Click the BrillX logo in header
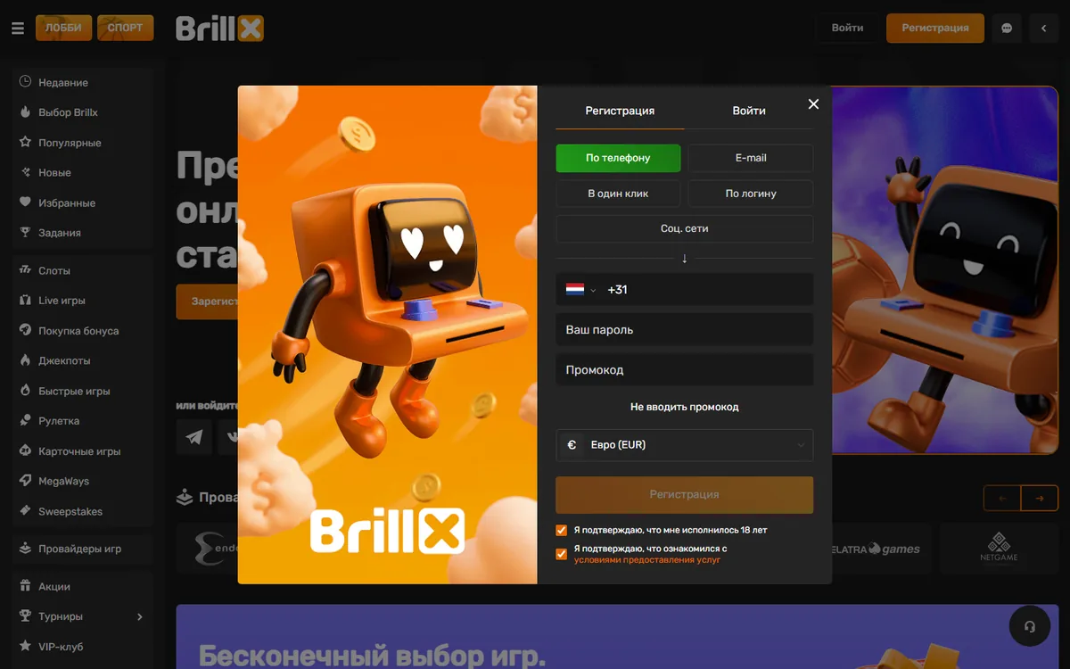Screen dimensions: 1070x669 (219, 29)
